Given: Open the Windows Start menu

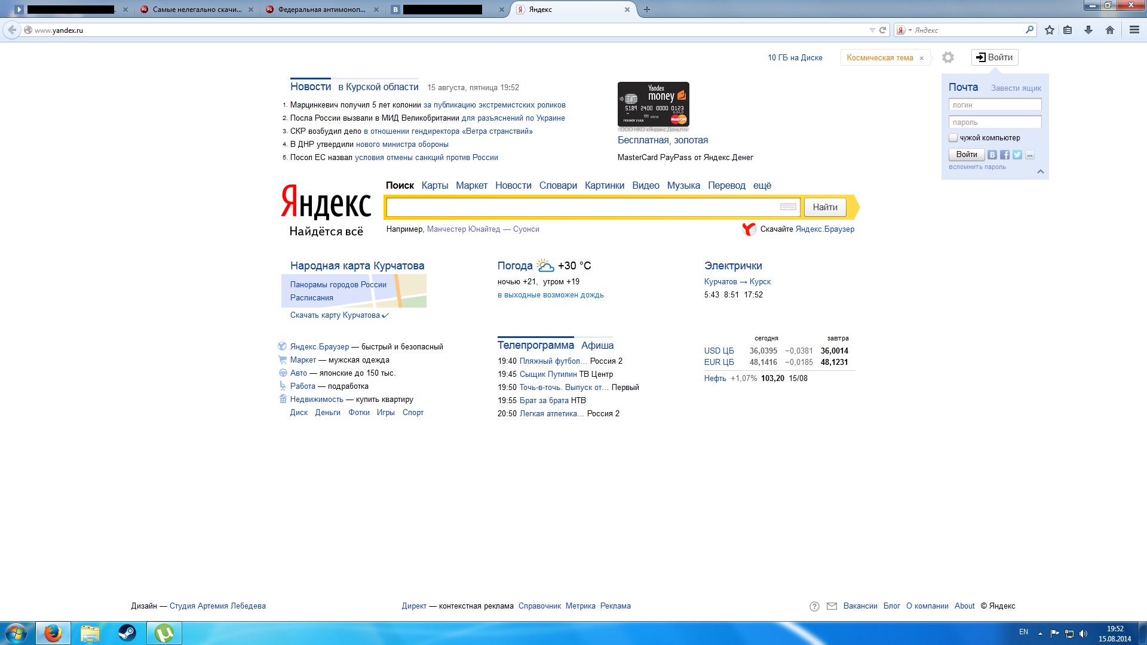Looking at the screenshot, I should pyautogui.click(x=16, y=633).
